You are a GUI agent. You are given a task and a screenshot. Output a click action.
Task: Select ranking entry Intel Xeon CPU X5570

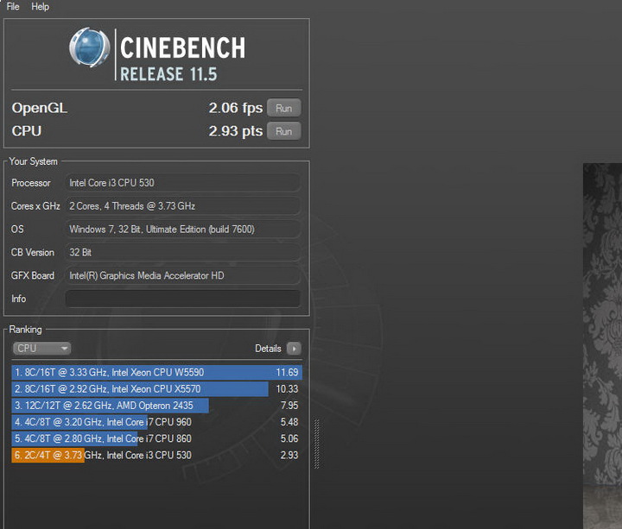(x=156, y=389)
